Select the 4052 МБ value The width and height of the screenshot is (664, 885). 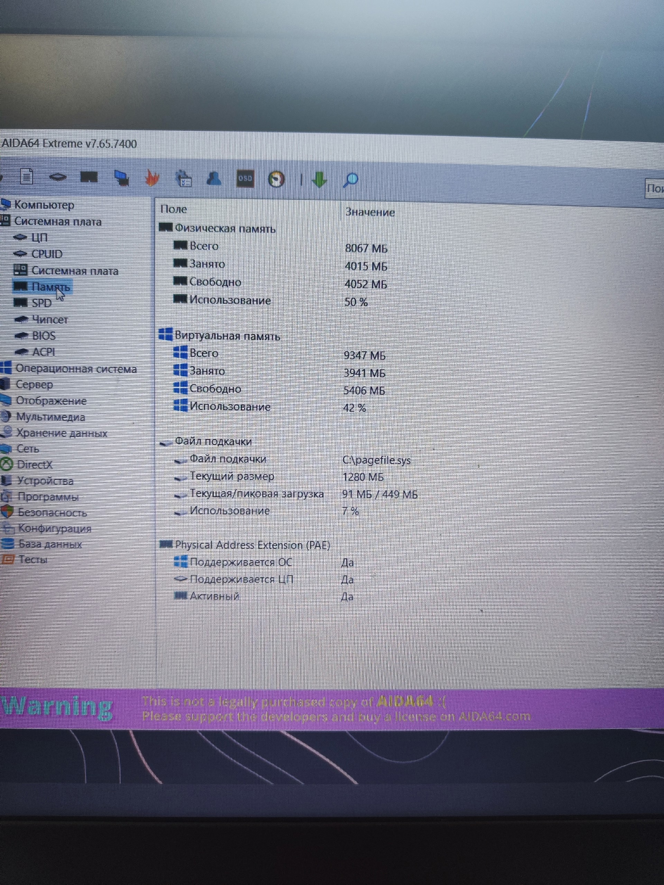click(x=366, y=284)
